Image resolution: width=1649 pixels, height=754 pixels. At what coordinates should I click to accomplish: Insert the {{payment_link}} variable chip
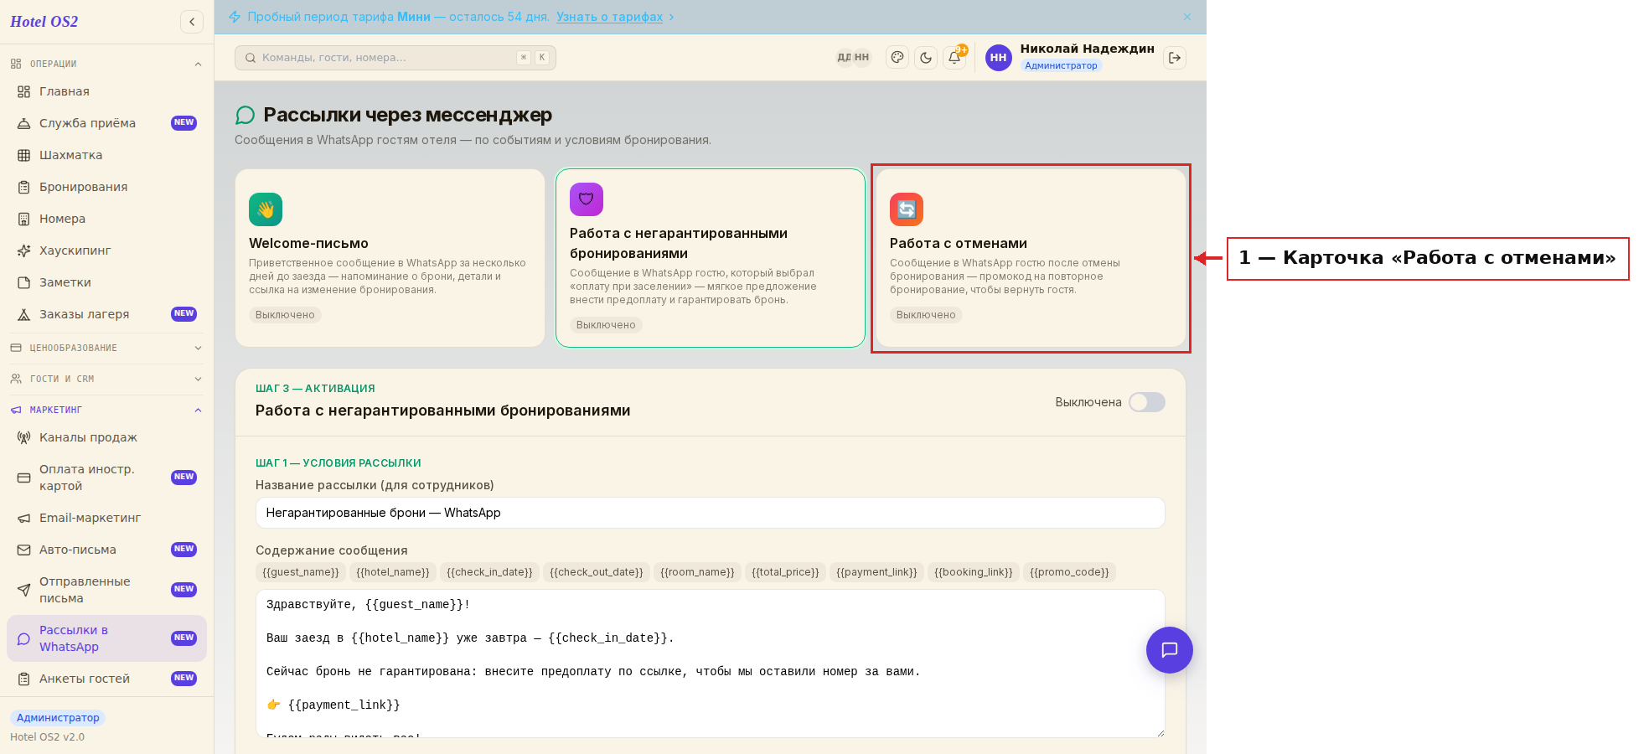click(876, 572)
